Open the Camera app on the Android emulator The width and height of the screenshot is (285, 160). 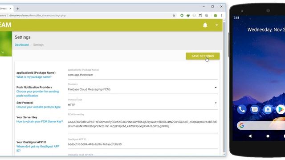(268, 109)
